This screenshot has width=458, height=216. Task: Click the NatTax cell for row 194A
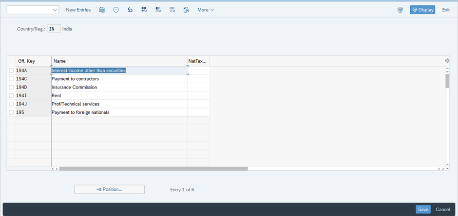tap(199, 71)
